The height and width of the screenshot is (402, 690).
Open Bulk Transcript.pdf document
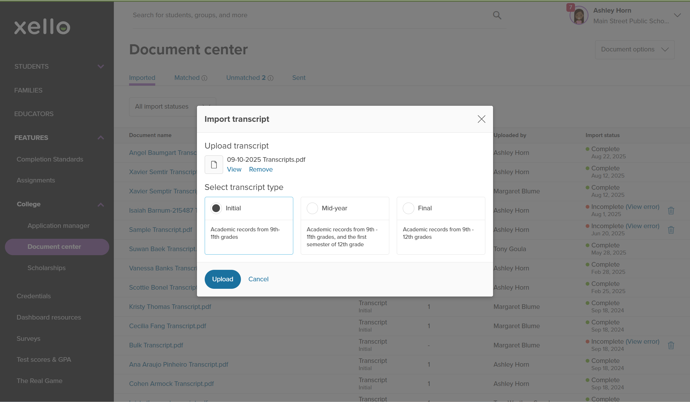point(156,345)
